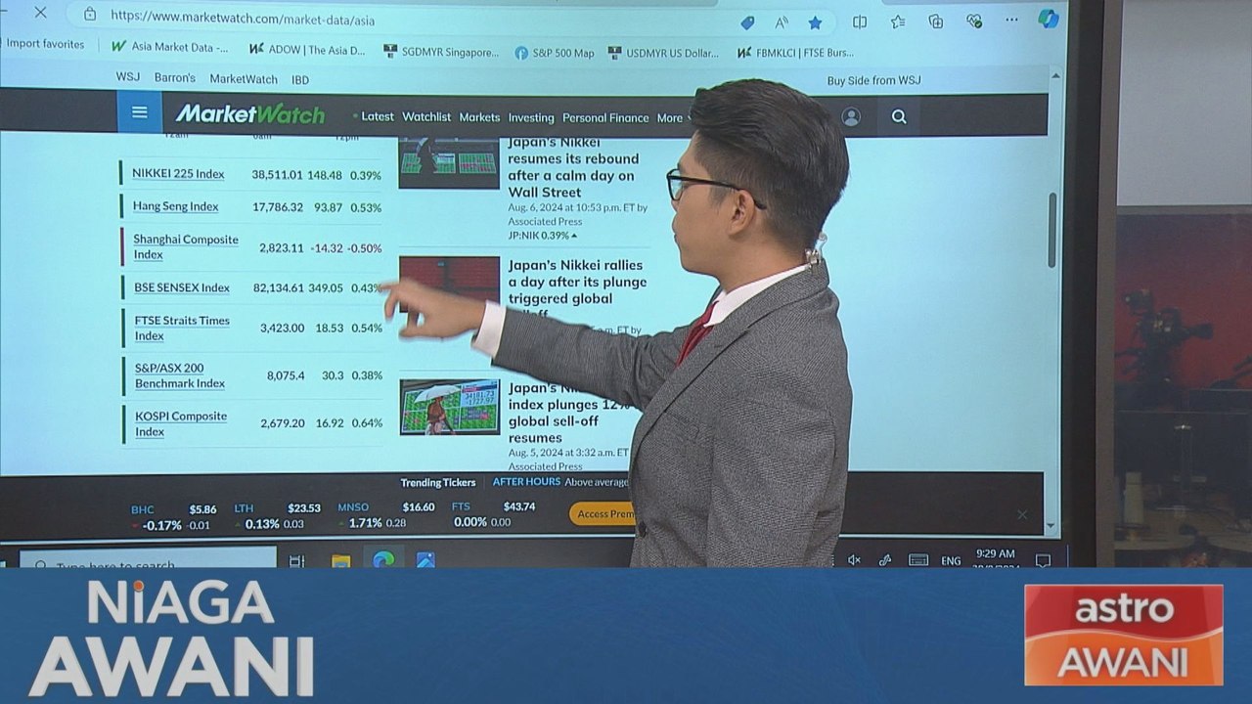Open the Personal Finance nav item

[605, 117]
